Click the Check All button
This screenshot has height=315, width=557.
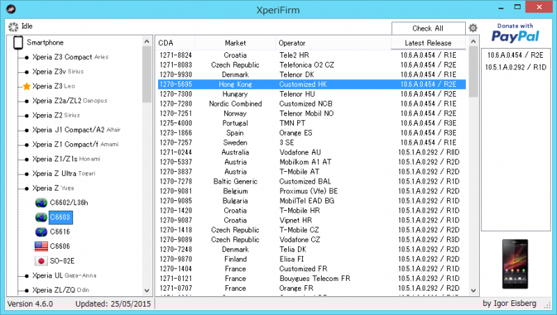pos(428,29)
